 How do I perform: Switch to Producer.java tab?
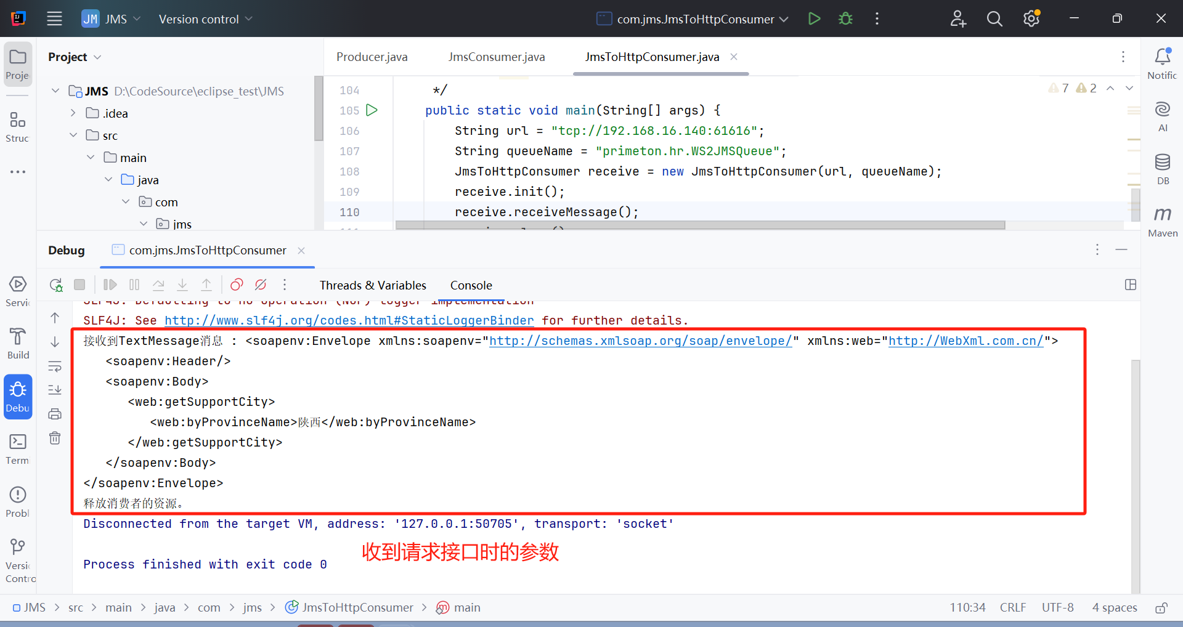tap(372, 57)
